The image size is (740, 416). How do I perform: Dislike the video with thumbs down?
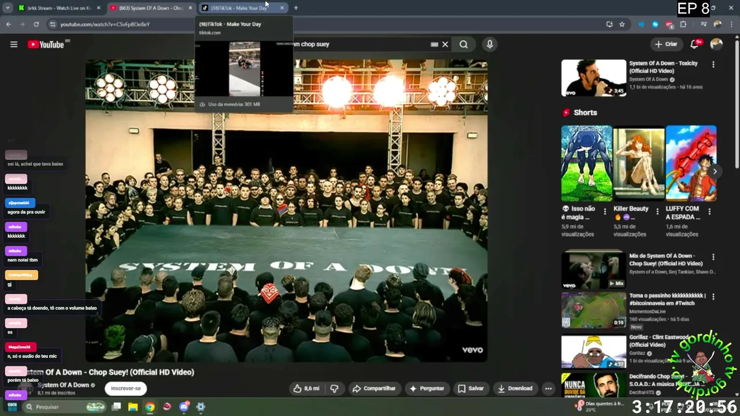pyautogui.click(x=334, y=388)
